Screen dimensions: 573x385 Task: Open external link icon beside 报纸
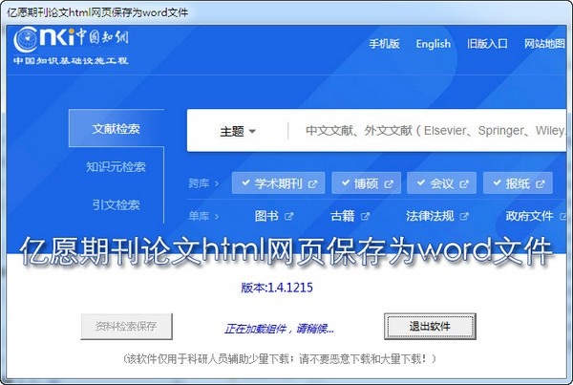[x=540, y=184]
